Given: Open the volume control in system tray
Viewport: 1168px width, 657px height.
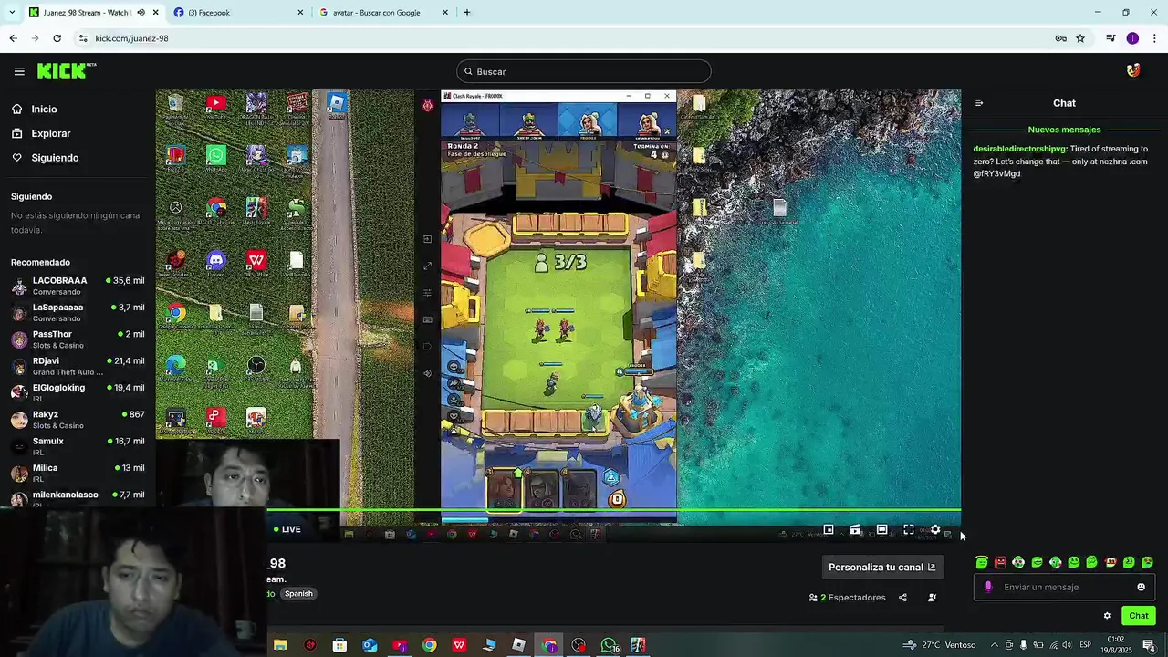Looking at the screenshot, I should click(x=1067, y=645).
